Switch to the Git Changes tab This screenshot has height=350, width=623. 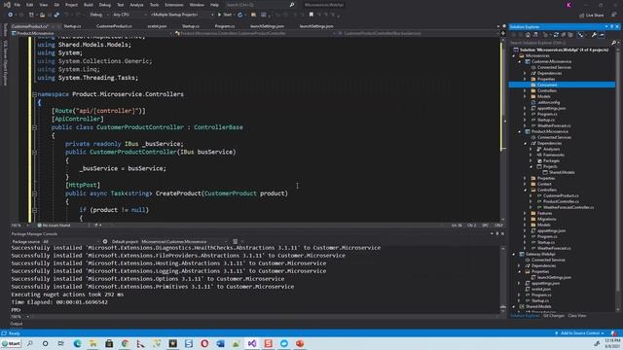pos(554,316)
